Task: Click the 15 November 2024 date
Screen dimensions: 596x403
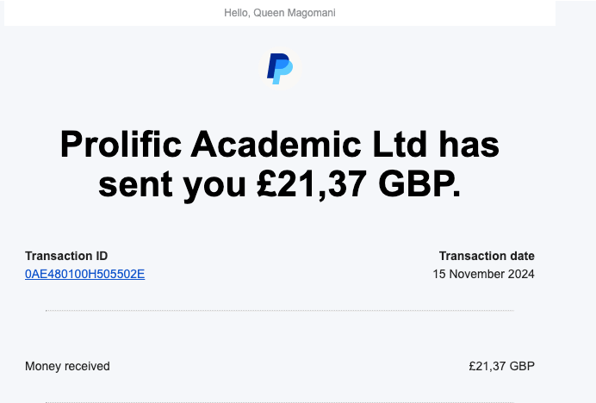Action: (483, 274)
